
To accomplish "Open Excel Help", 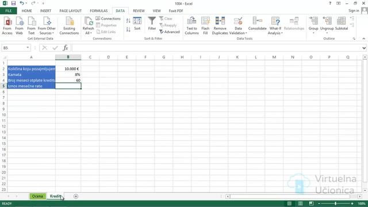I will tap(330, 3).
